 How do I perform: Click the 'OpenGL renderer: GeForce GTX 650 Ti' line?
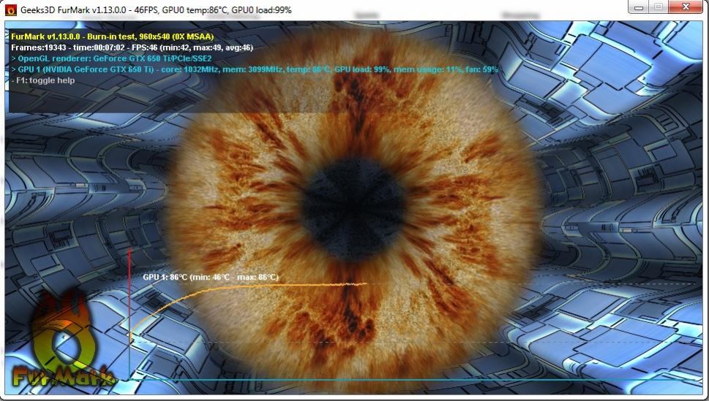click(111, 58)
